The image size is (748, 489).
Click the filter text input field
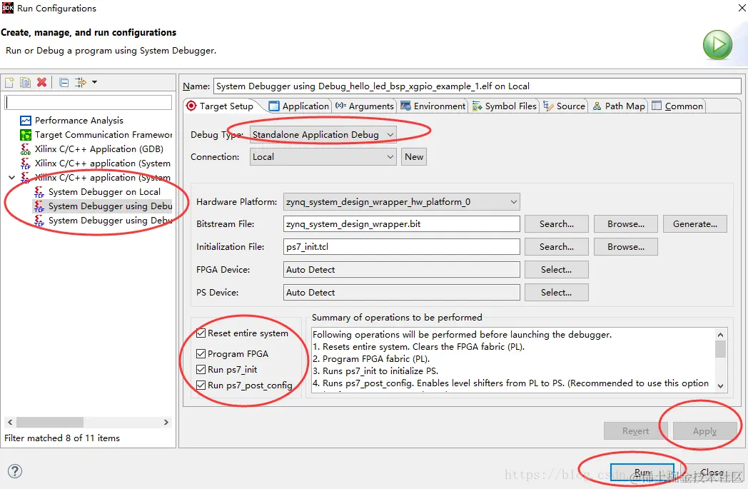pyautogui.click(x=89, y=103)
